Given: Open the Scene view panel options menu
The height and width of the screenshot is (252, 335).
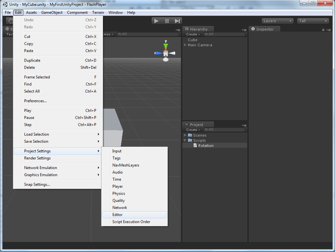Looking at the screenshot, I should pyautogui.click(x=178, y=30).
